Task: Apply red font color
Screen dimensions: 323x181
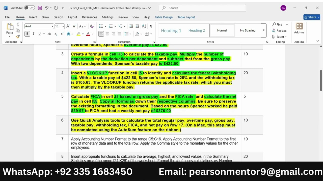Action: click(x=88, y=34)
